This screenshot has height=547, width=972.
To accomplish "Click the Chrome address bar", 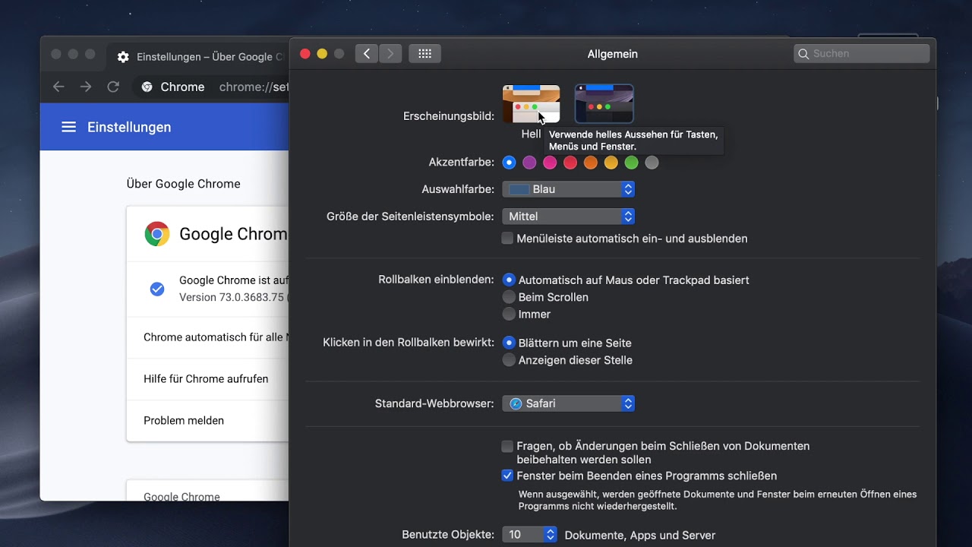I will tap(211, 87).
